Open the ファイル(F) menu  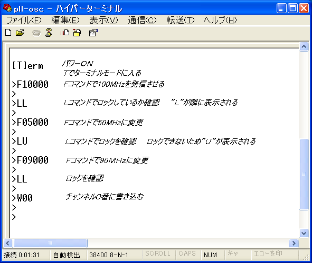click(24, 20)
